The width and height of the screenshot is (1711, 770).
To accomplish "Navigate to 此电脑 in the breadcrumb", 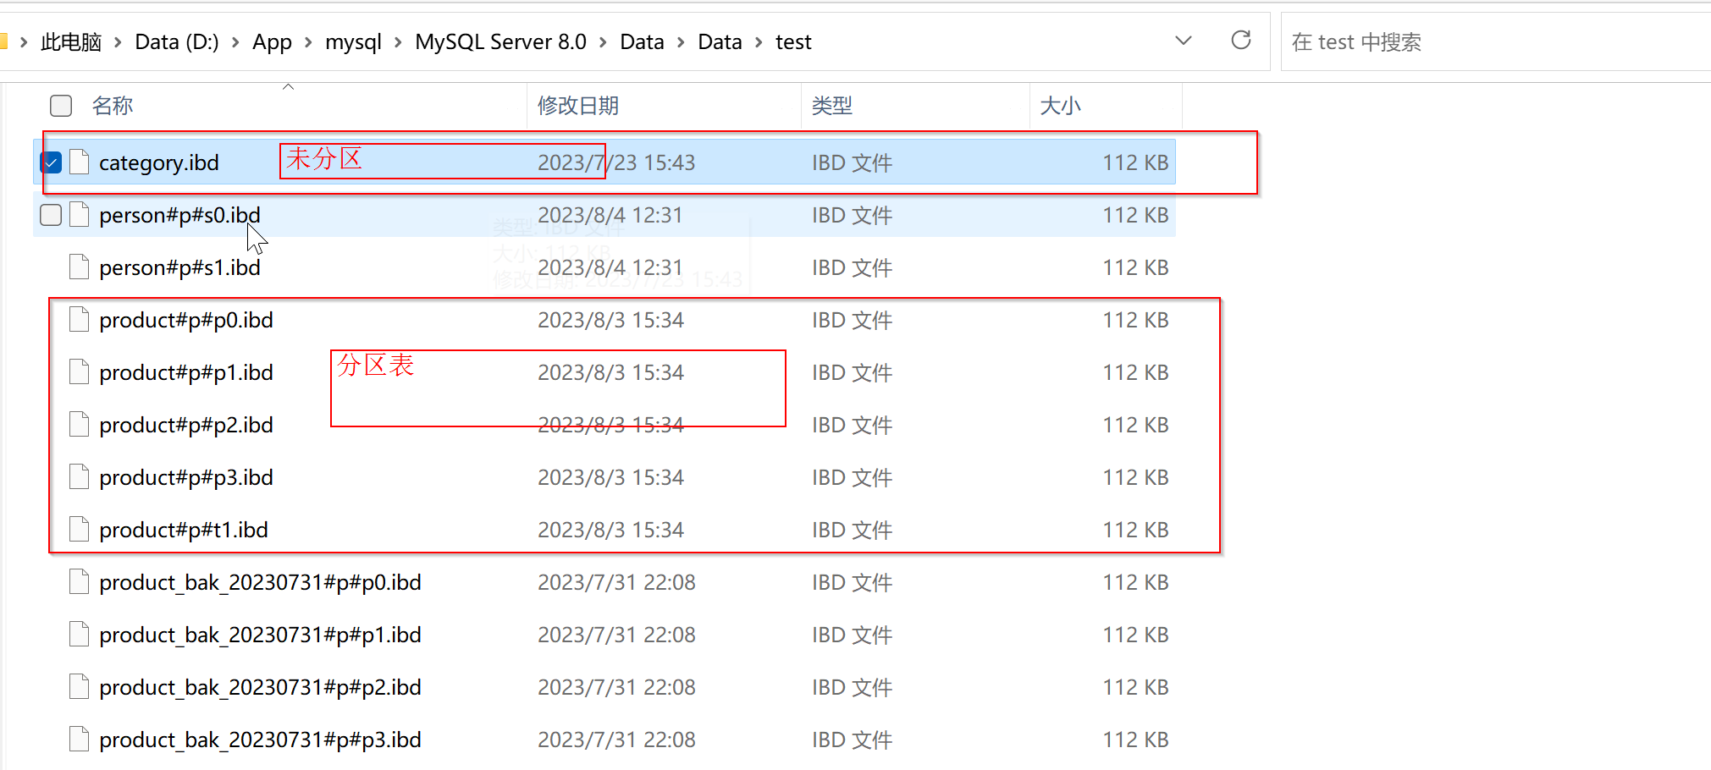I will point(71,42).
